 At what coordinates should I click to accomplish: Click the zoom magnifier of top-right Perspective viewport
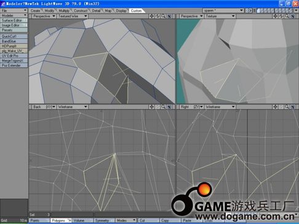(x=287, y=16)
